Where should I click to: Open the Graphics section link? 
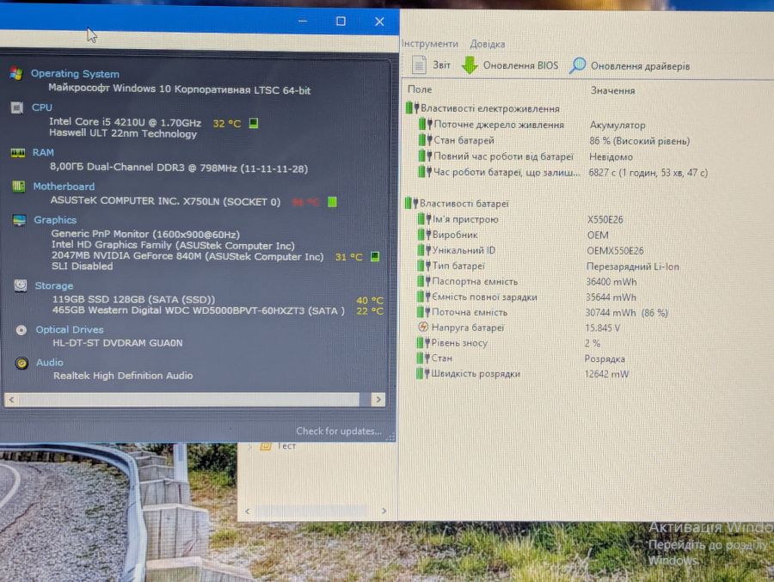point(55,220)
